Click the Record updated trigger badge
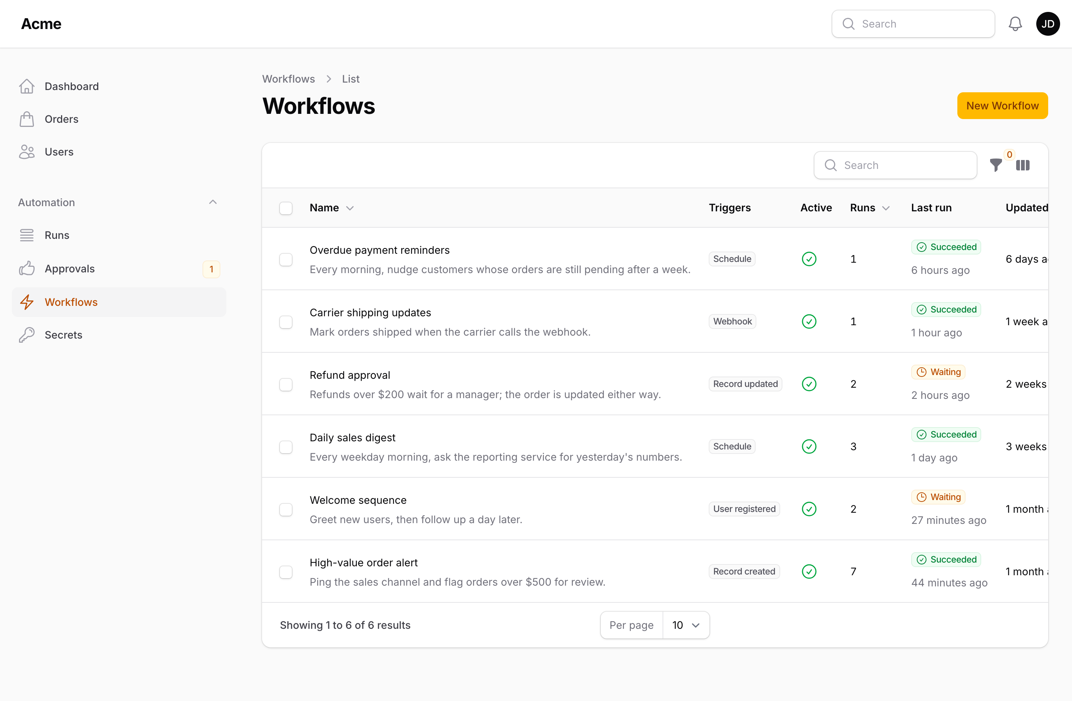The image size is (1072, 701). [745, 384]
